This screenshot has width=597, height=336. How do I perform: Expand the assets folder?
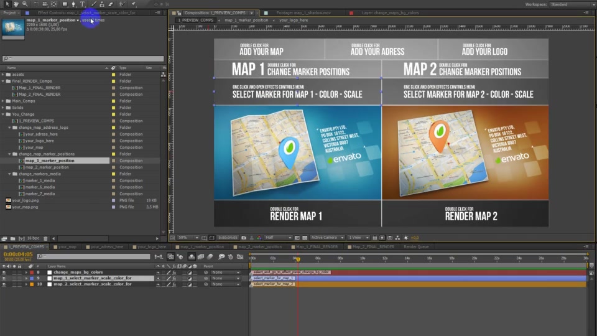tap(3, 75)
